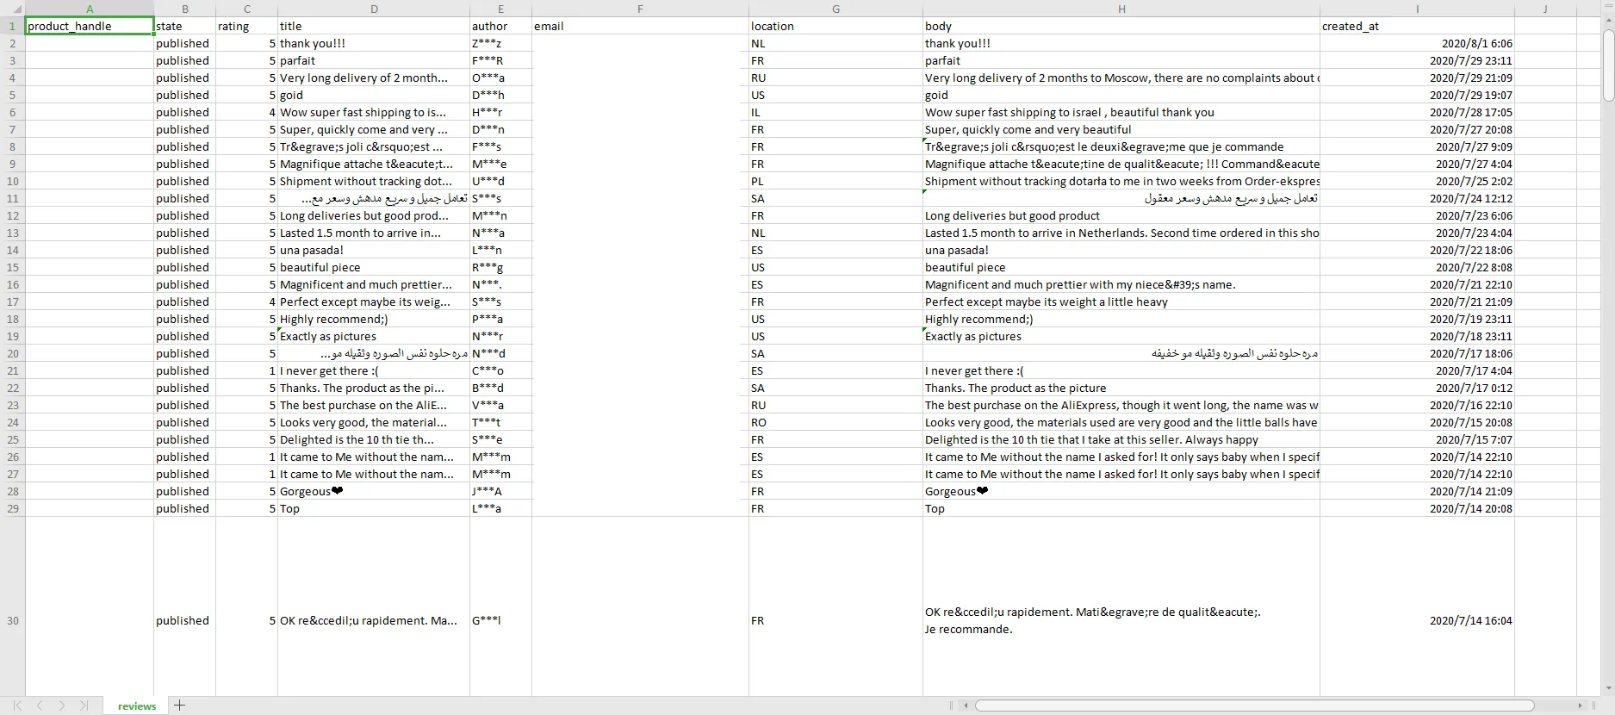Select column D header
The width and height of the screenshot is (1615, 715).
coord(374,9)
